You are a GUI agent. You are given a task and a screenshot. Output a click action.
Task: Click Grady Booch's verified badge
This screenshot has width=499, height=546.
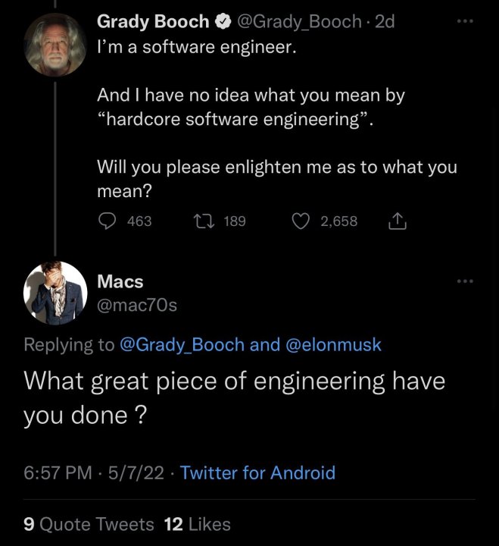224,22
